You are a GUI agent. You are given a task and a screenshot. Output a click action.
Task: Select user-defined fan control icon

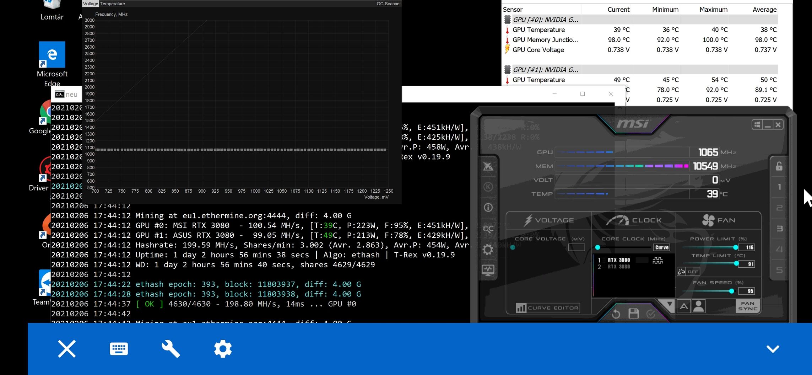pyautogui.click(x=699, y=306)
